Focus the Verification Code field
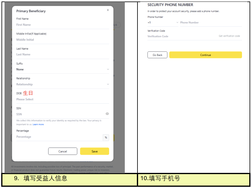Screen dimensions: 252x188 181,36
